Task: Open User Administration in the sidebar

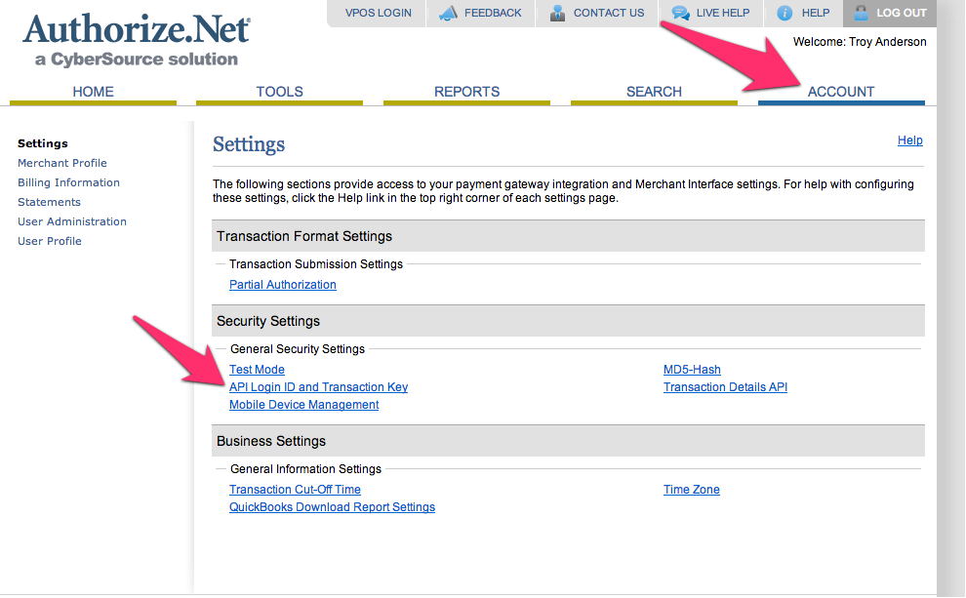Action: (x=72, y=221)
